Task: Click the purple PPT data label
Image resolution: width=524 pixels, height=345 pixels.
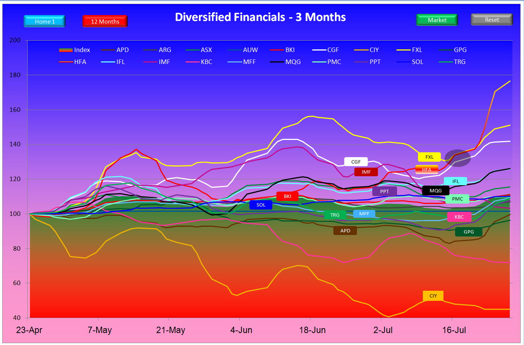Action: (x=385, y=191)
